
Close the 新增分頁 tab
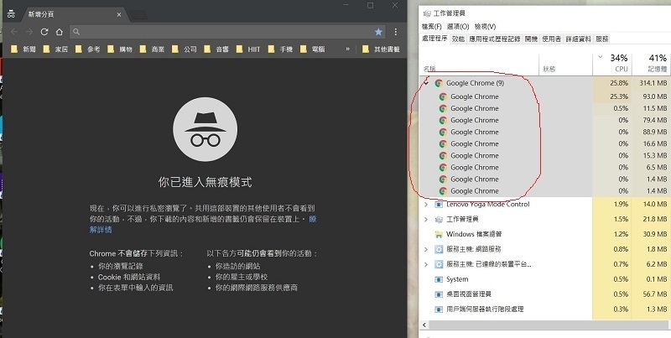[x=119, y=14]
